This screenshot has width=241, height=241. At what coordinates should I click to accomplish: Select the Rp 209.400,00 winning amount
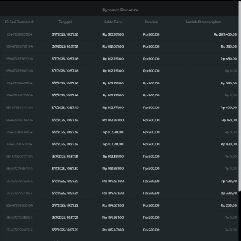225,34
